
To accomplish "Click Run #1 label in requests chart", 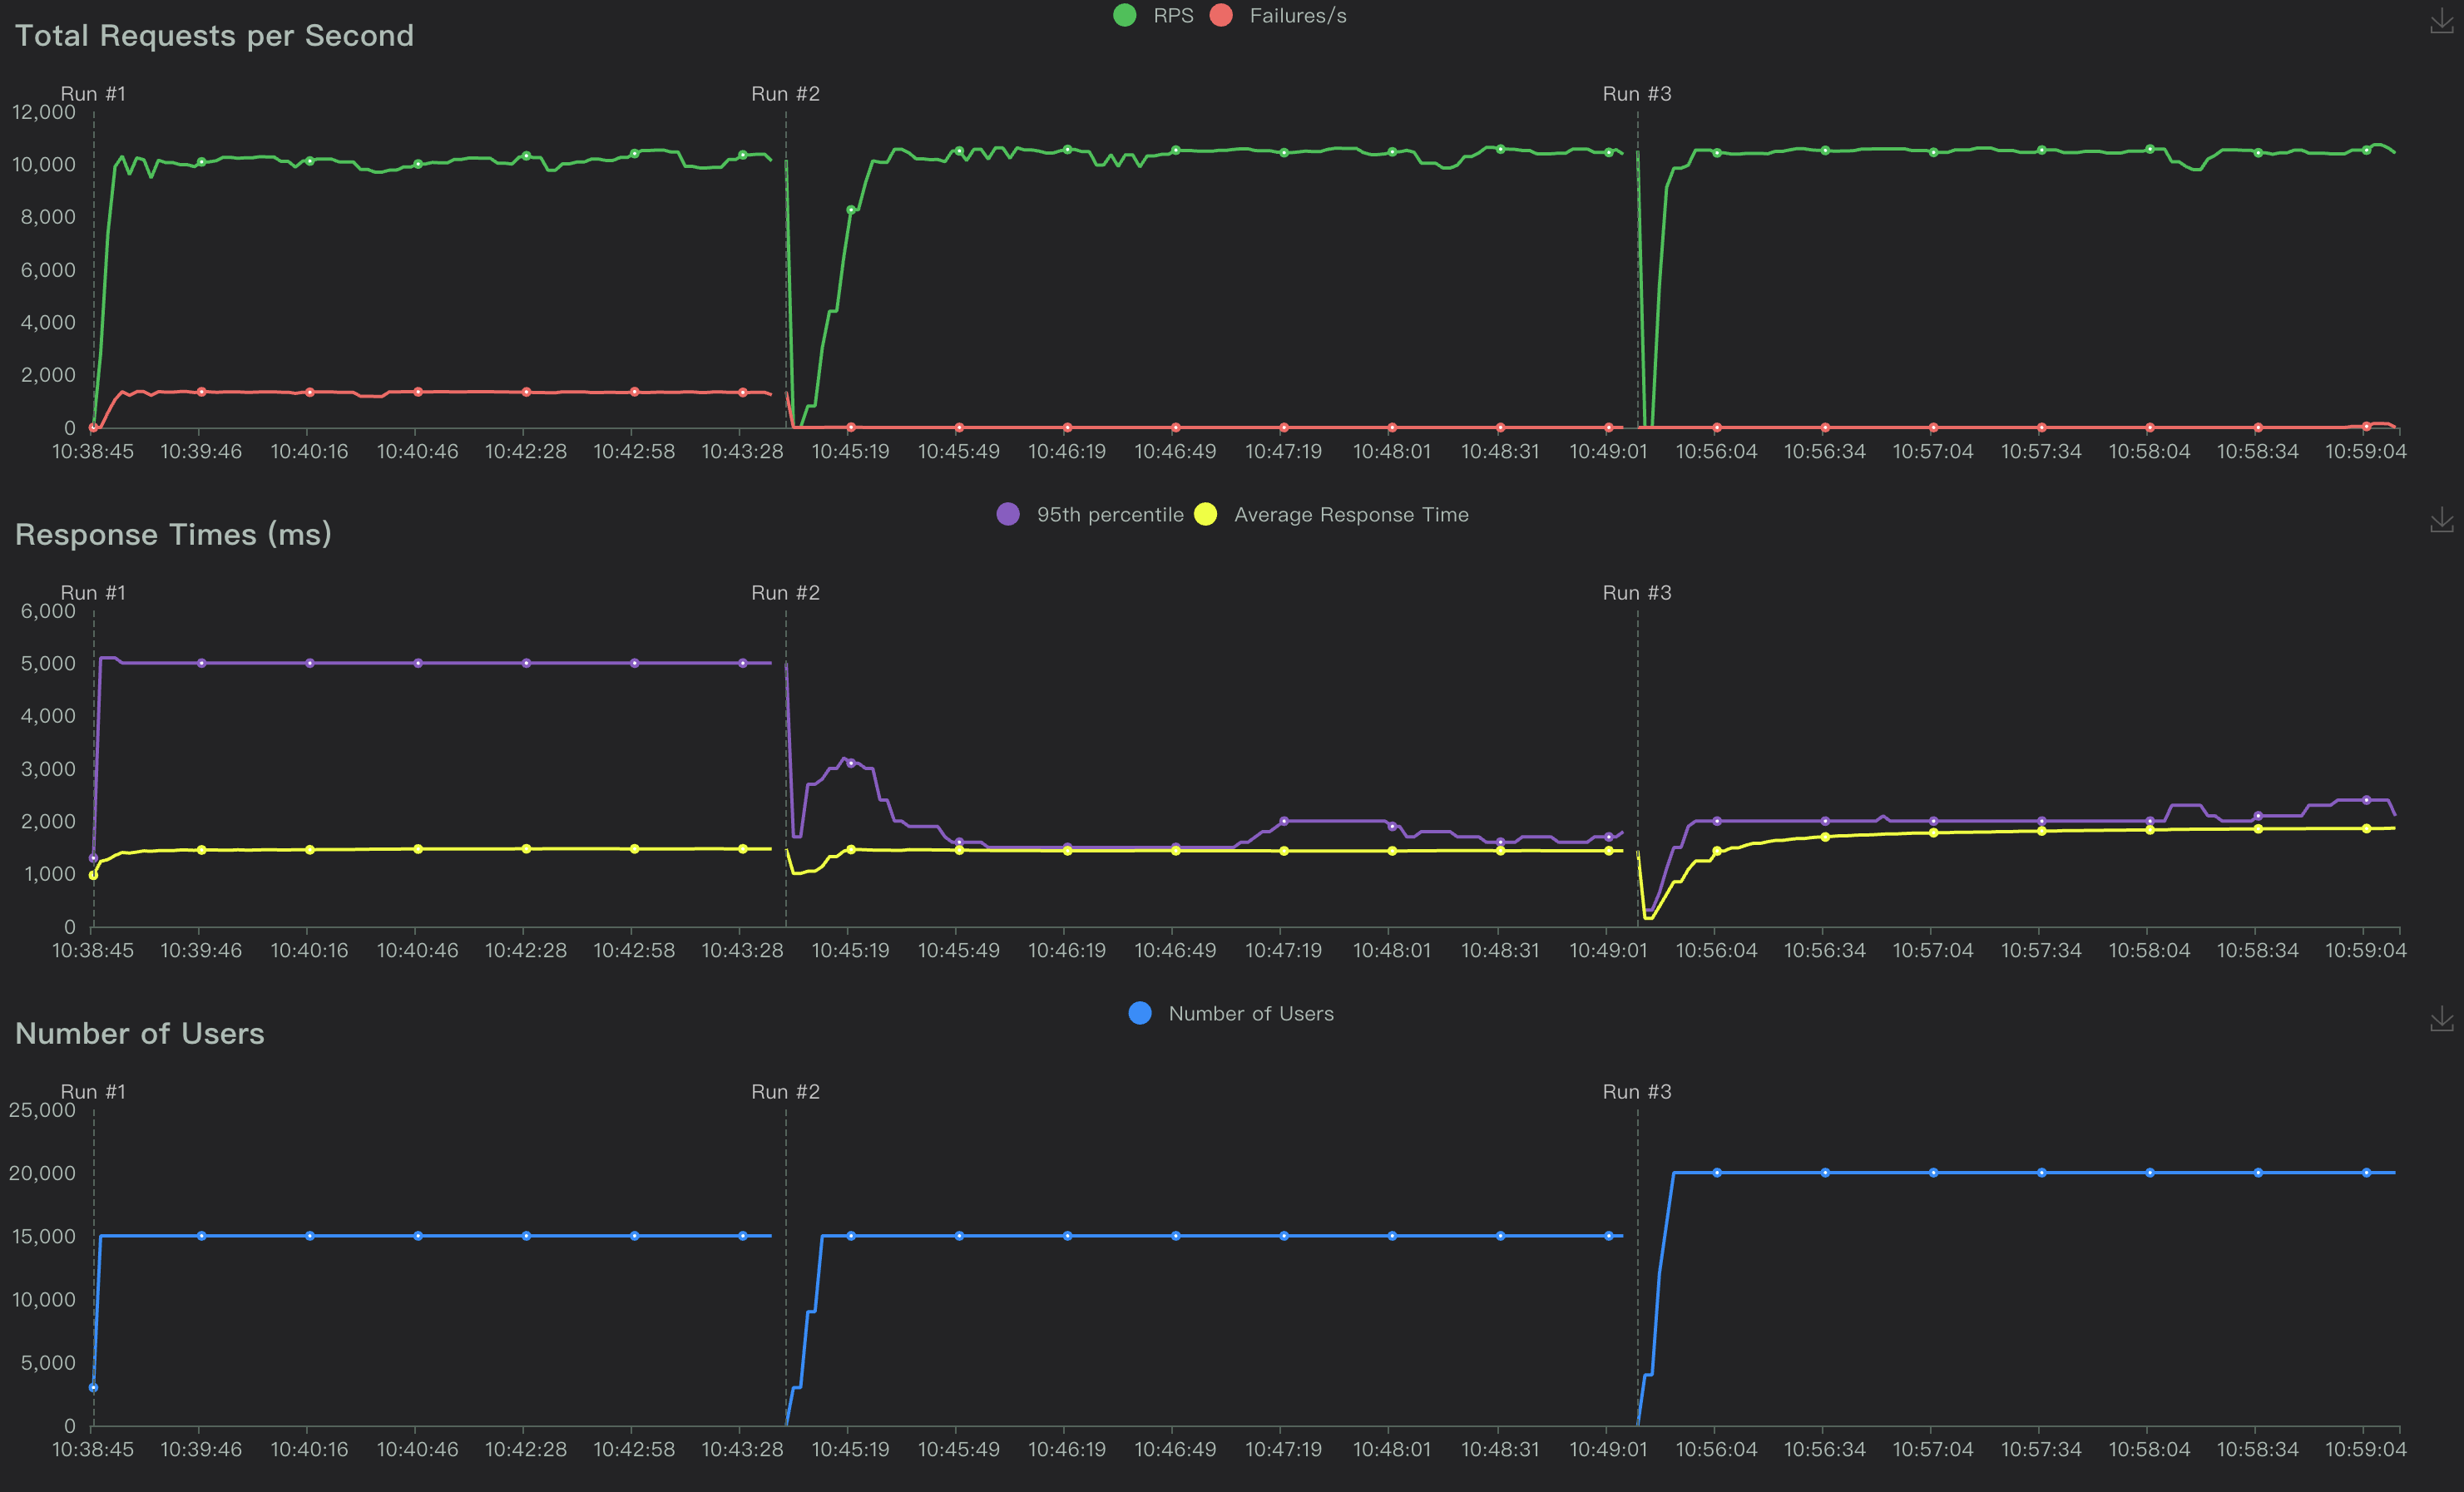I will pyautogui.click(x=93, y=94).
